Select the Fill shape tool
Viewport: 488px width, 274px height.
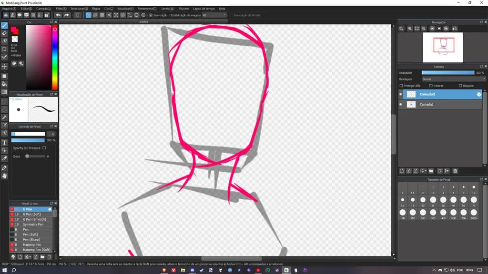4,76
